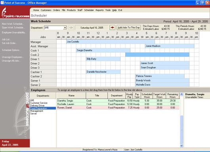Click Open Work Schedule link
Image resolution: width=210 pixels, height=152 pixels.
[x=13, y=28]
